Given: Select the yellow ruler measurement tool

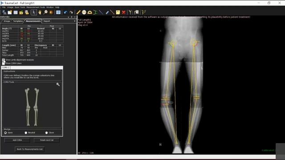Looking at the screenshot, I should tap(78, 12).
